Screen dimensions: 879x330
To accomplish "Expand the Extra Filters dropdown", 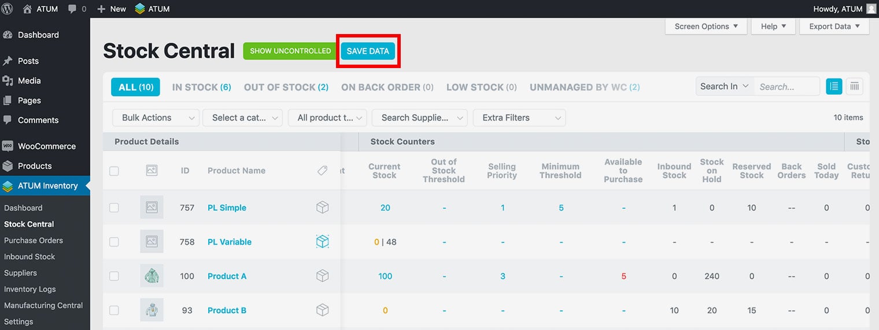I will pos(519,118).
